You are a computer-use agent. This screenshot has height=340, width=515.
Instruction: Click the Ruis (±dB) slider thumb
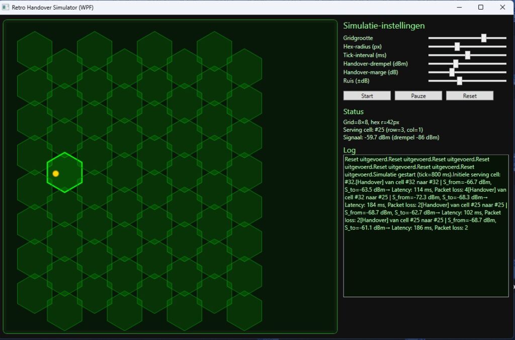click(459, 80)
